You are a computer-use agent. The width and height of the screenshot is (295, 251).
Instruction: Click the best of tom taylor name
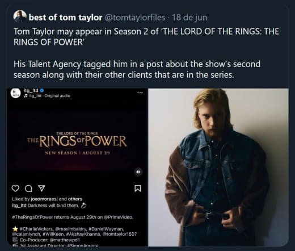[x=65, y=18]
